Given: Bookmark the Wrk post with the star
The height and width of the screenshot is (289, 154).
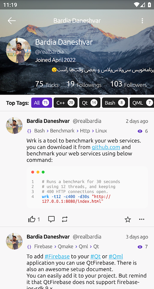Looking at the screenshot, I should (x=128, y=219).
